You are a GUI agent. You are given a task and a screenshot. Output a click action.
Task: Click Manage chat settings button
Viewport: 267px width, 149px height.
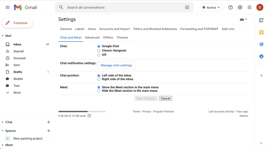click(x=116, y=65)
